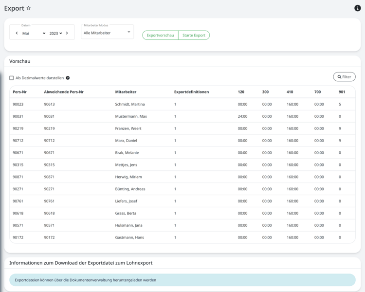Advance to next month with right arrow
Screen dimensions: 365x292
(x=67, y=33)
